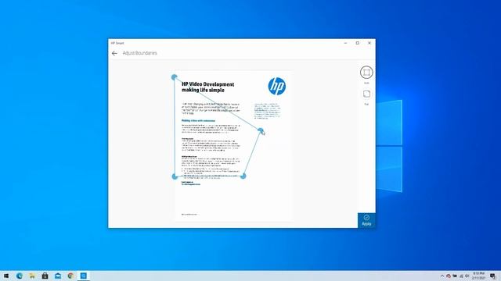The height and width of the screenshot is (281, 501).
Task: Click the bottom-right crop boundary handle
Action: [x=243, y=176]
